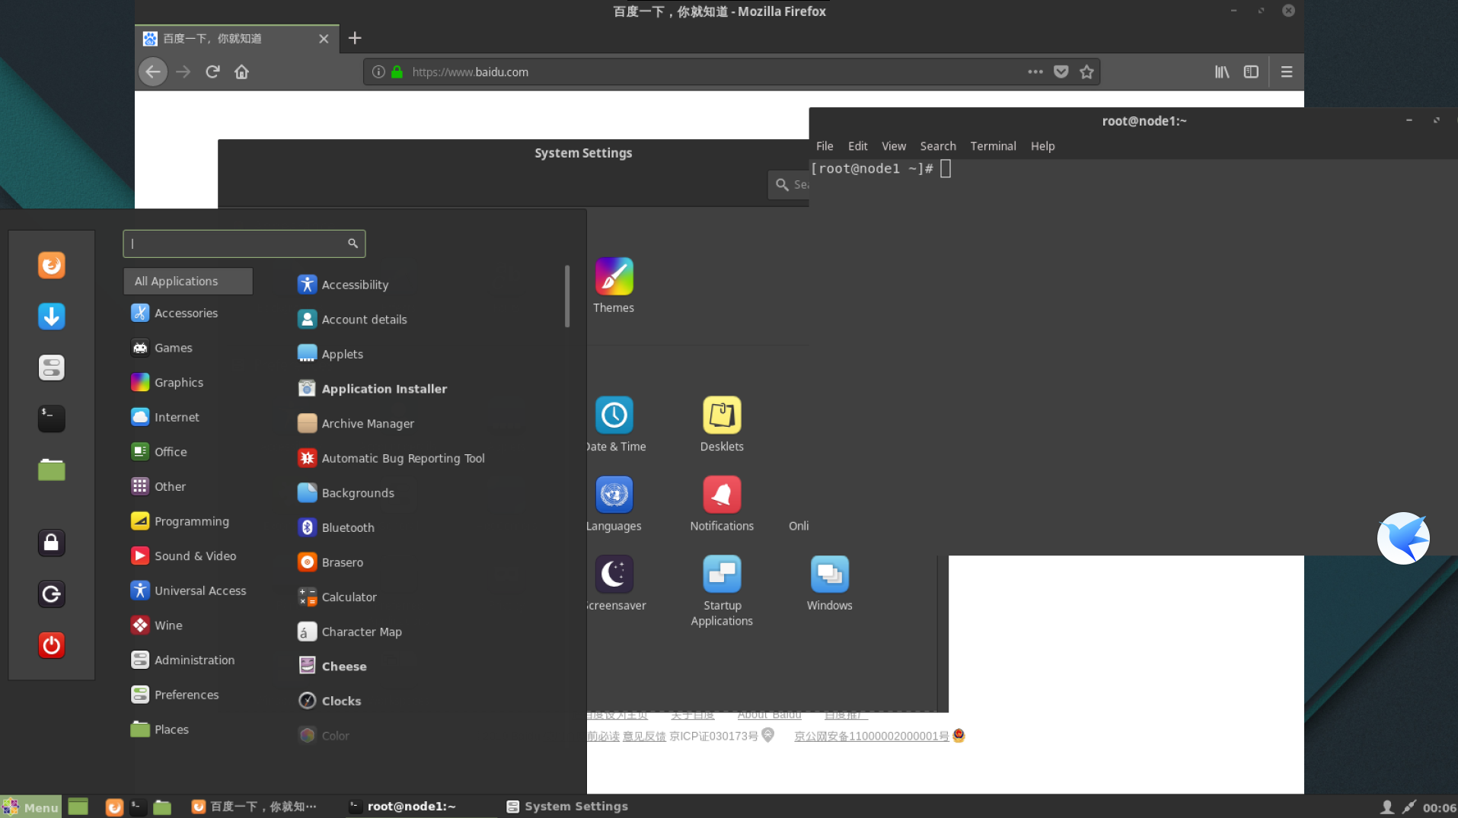The width and height of the screenshot is (1458, 818).
Task: Open the Firefox hamburger menu
Action: tap(1287, 72)
